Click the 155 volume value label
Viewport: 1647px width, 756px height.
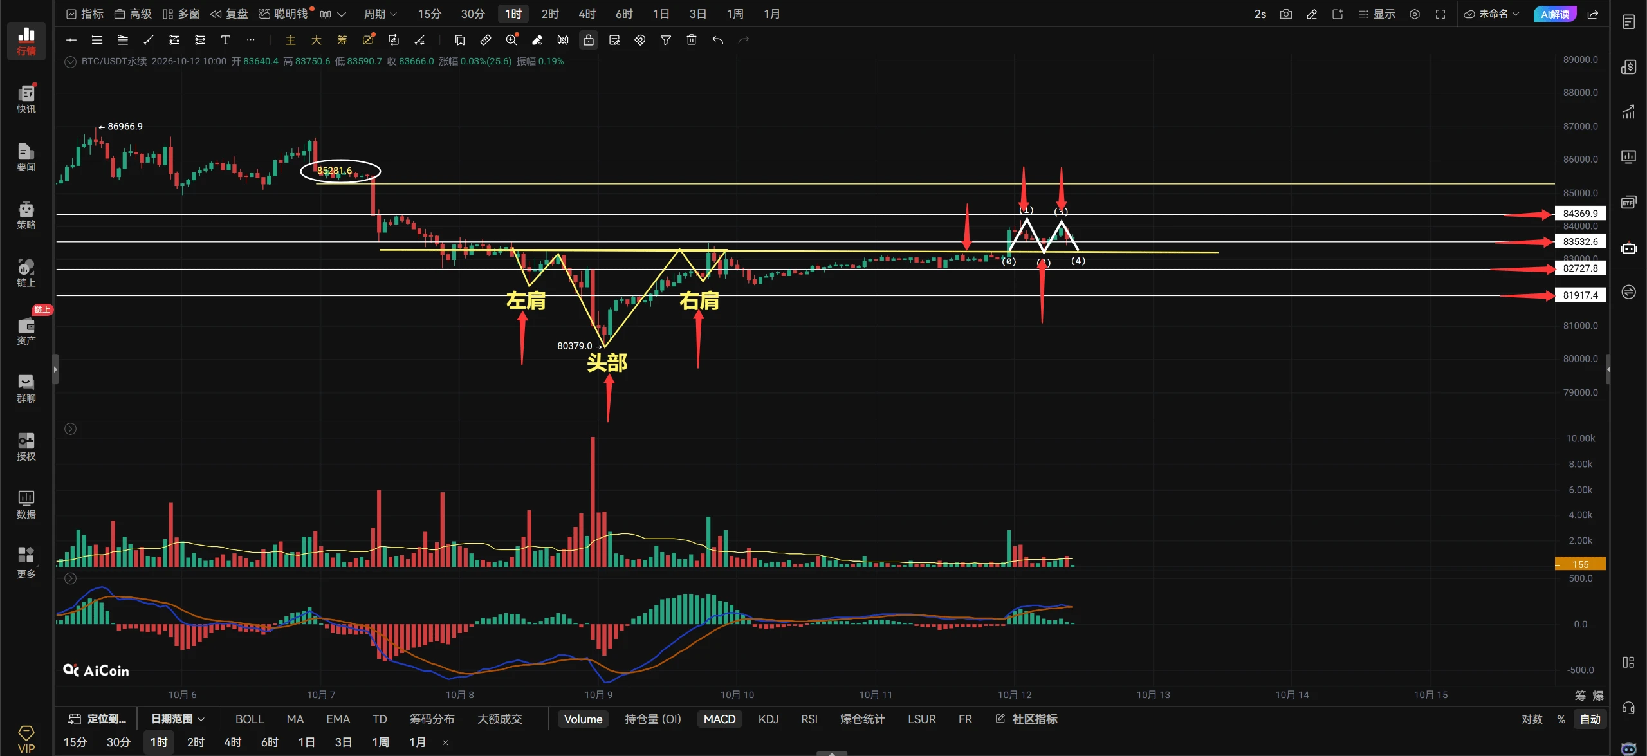pos(1580,564)
